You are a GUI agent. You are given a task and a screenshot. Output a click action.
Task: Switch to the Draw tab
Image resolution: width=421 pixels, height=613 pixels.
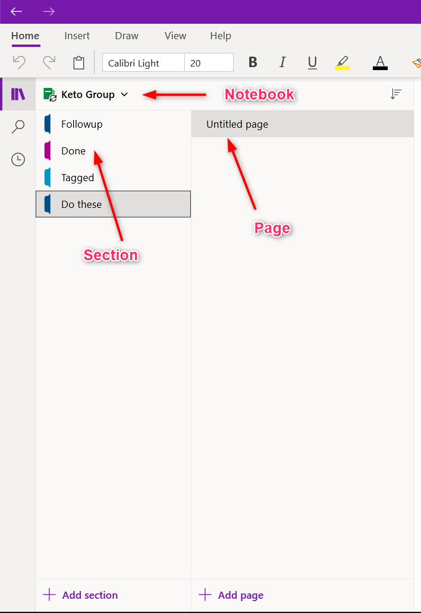127,36
